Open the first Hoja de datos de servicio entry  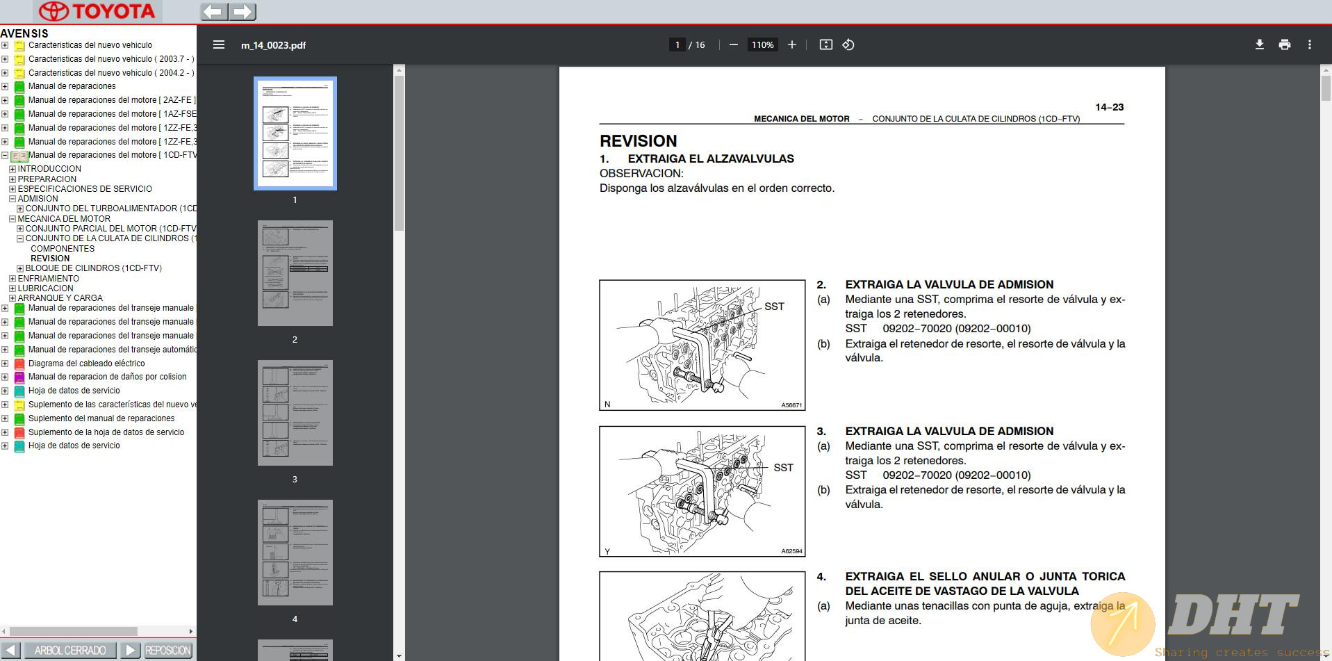[x=74, y=391]
